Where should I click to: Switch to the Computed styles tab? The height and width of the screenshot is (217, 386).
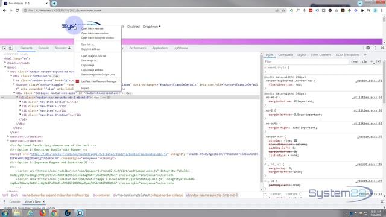point(285,55)
